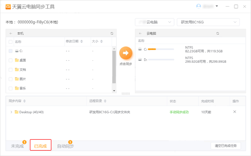Remove the Desktop sync task with X
Viewport: 251px width, 156px height.
(235, 112)
